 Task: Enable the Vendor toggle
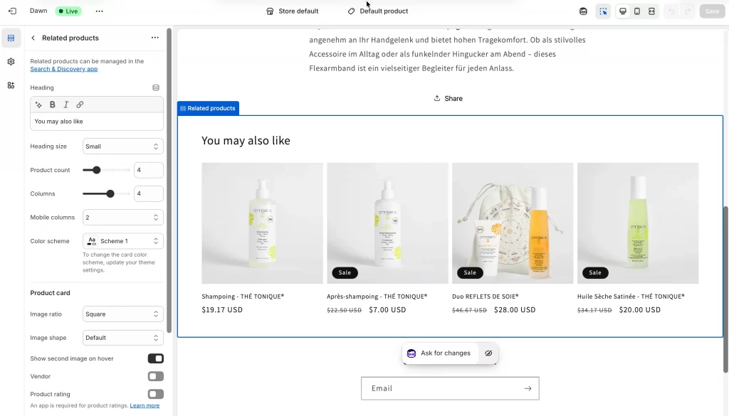point(155,376)
